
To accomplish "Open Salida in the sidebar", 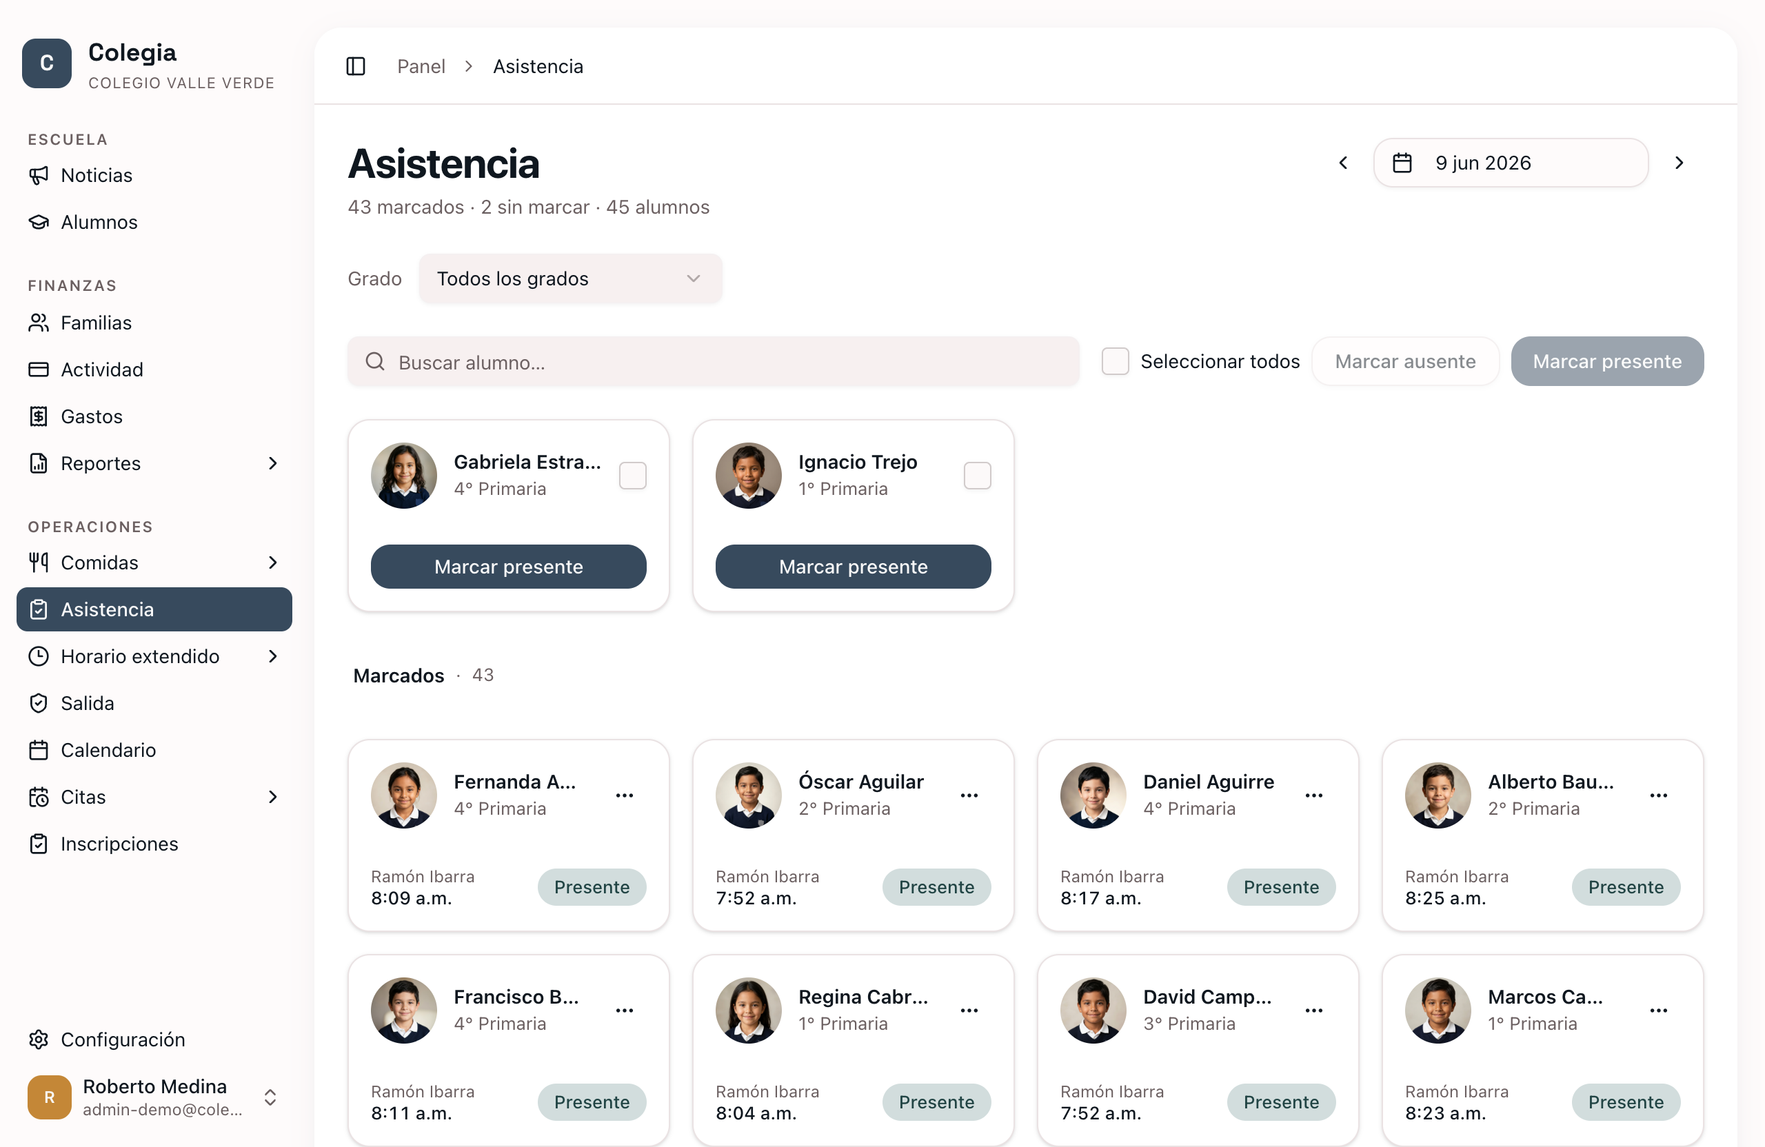I will tap(154, 703).
